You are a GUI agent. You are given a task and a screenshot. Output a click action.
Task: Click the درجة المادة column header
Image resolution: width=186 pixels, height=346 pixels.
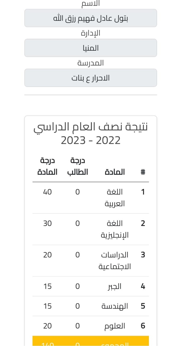tap(47, 167)
